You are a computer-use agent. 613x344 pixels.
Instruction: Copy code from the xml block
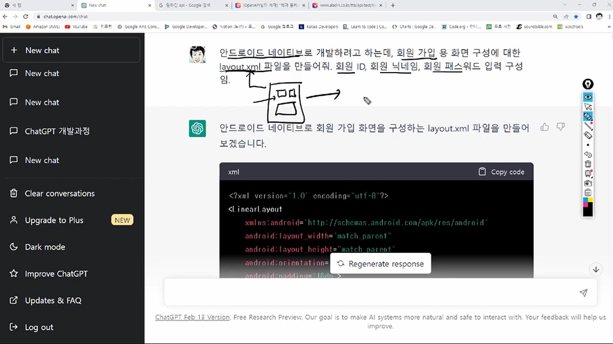coord(501,171)
